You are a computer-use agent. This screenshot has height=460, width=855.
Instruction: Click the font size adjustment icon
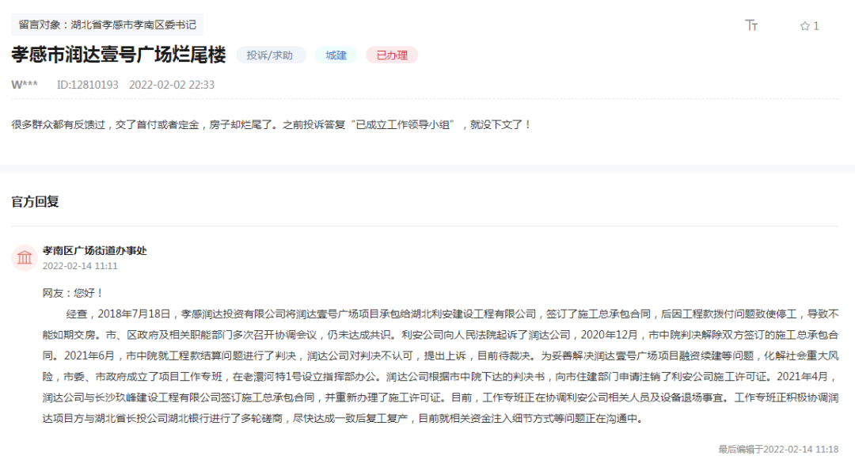(751, 25)
